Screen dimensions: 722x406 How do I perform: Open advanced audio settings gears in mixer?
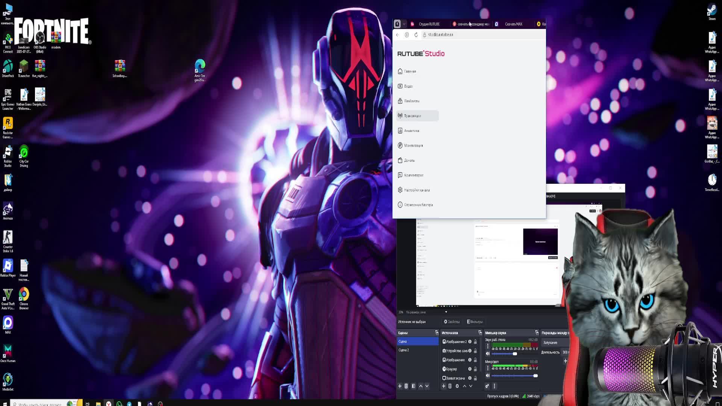tap(487, 386)
